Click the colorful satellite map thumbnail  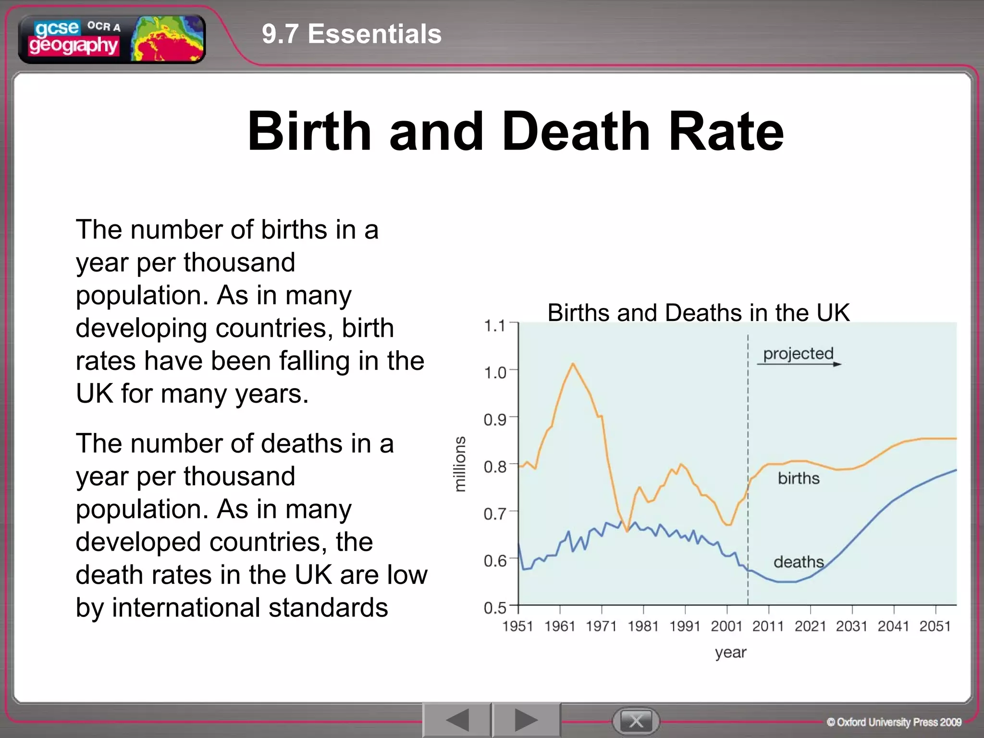(x=167, y=38)
